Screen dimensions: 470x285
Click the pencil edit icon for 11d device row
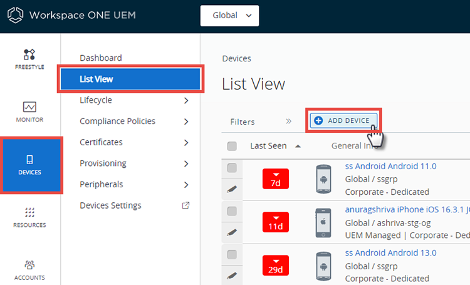coord(232,232)
